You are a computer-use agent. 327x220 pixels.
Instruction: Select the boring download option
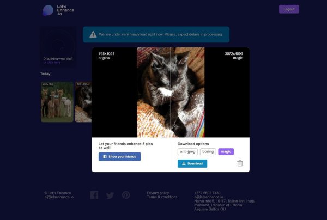[x=208, y=151]
